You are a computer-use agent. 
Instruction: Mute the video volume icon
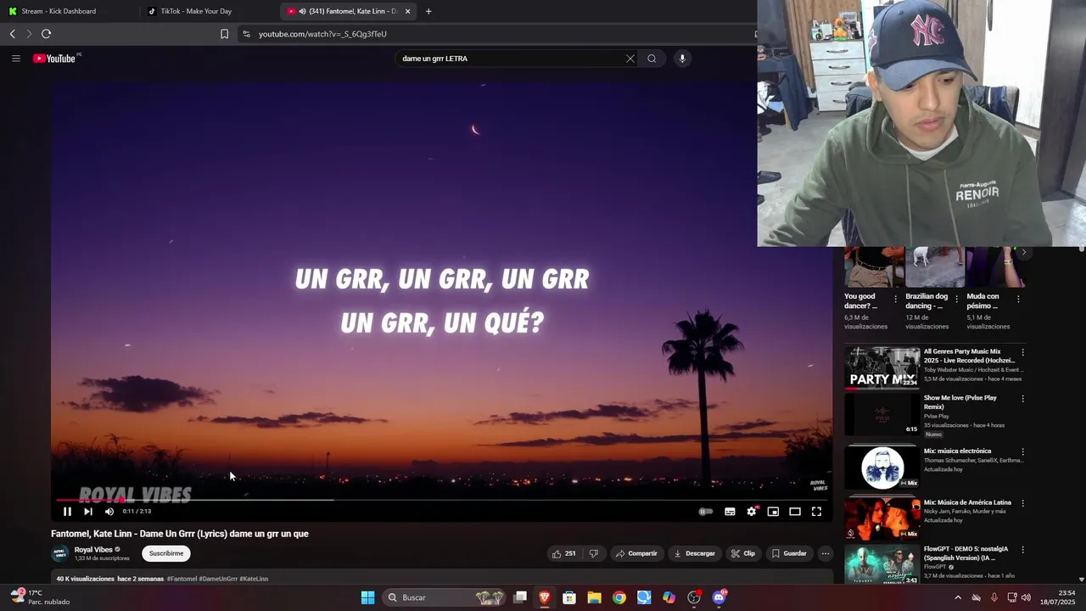109,512
